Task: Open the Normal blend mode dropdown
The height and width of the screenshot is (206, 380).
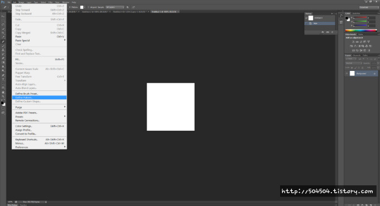Action: [x=354, y=63]
